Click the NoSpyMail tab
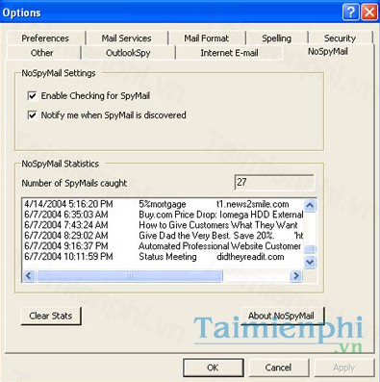The height and width of the screenshot is (382, 380). (328, 51)
